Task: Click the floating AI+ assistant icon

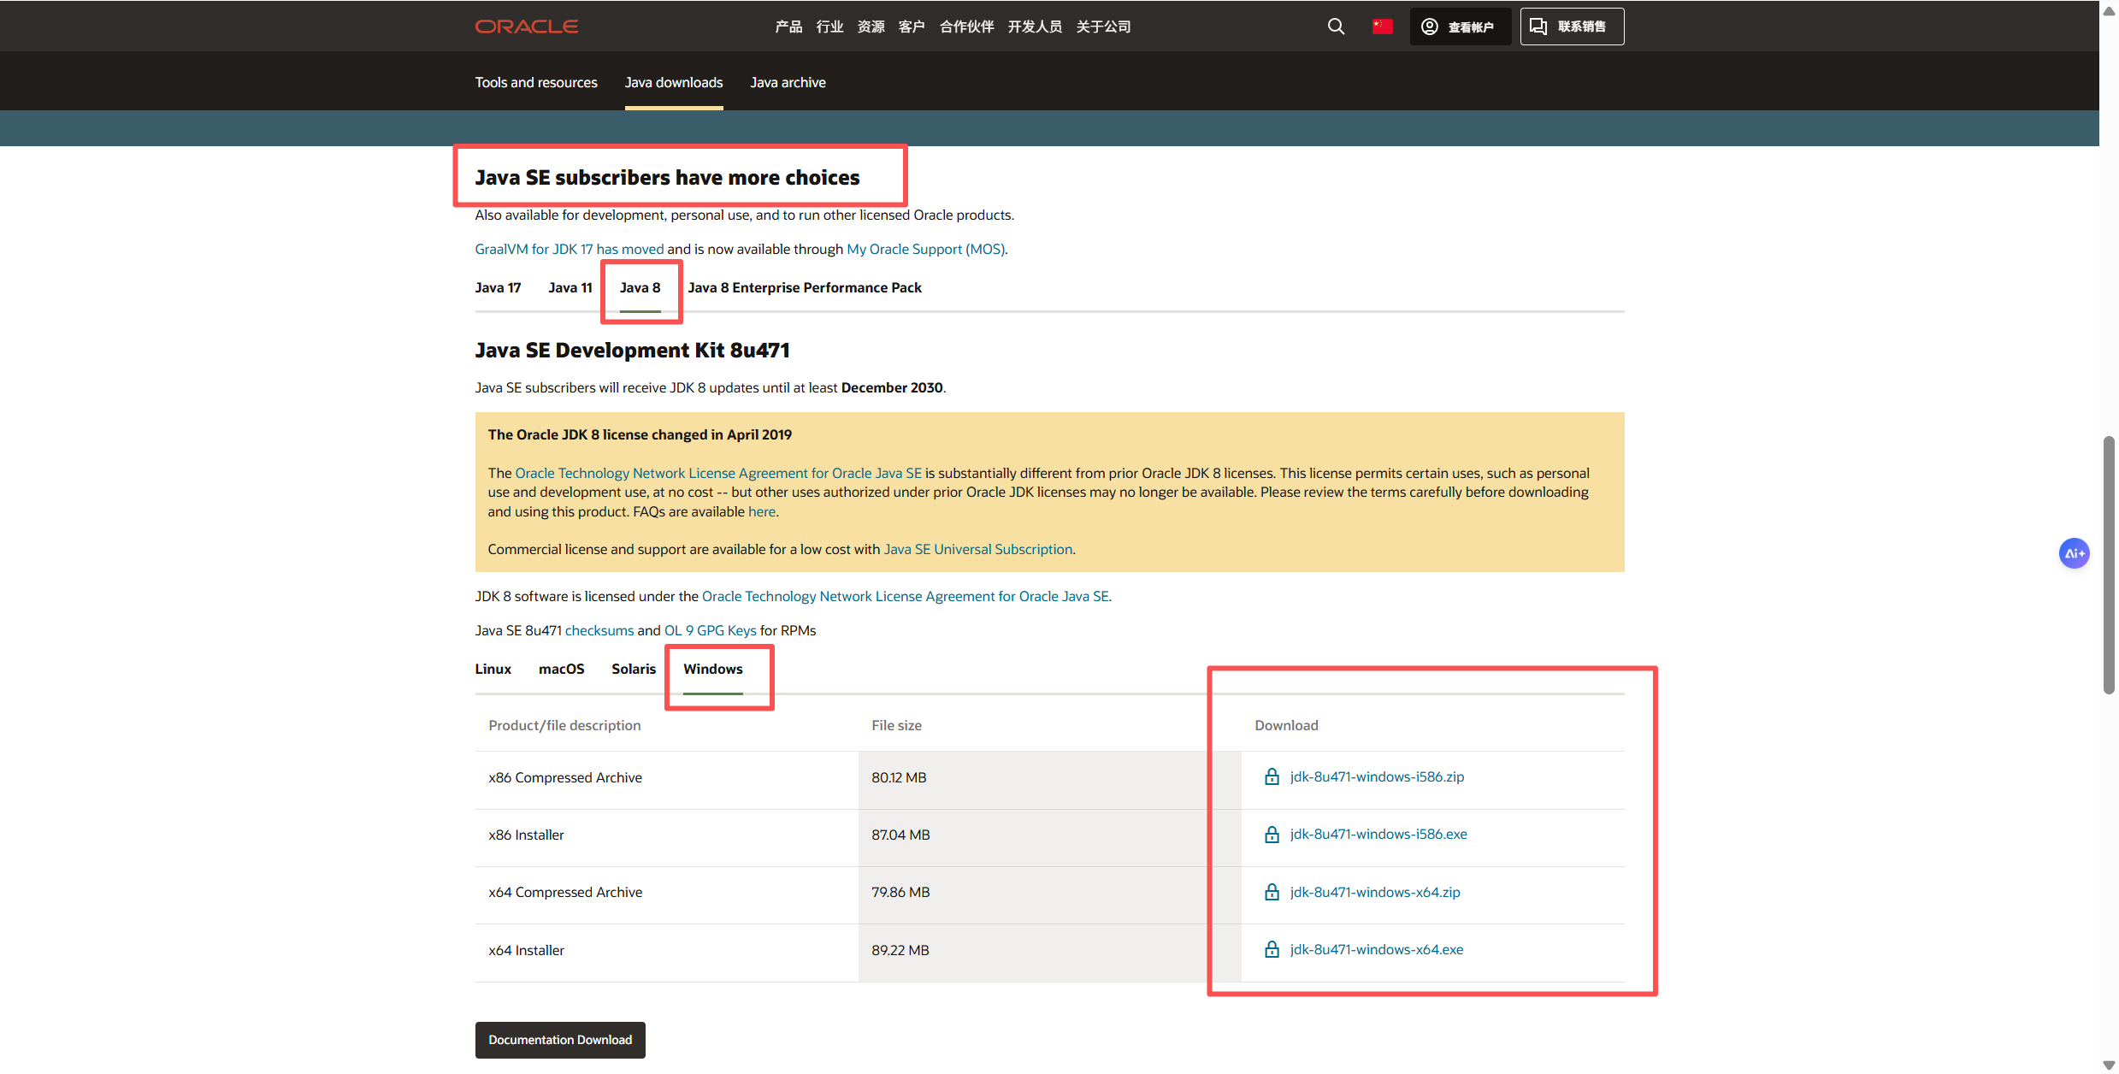Action: pos(2074,553)
